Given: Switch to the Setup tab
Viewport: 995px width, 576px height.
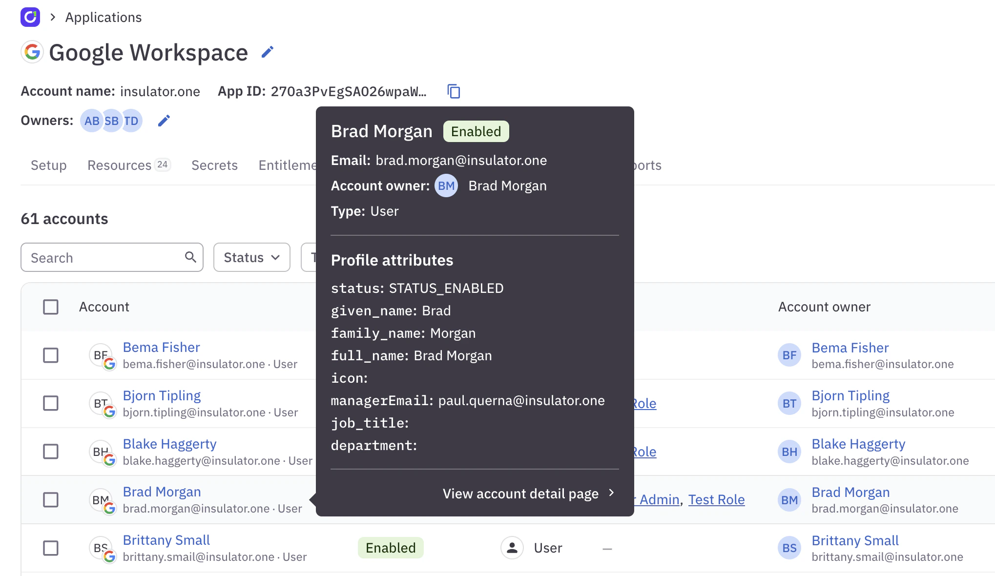Looking at the screenshot, I should pyautogui.click(x=48, y=165).
